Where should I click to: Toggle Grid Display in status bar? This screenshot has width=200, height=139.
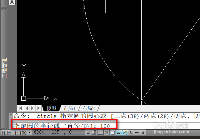[x=94, y=133]
